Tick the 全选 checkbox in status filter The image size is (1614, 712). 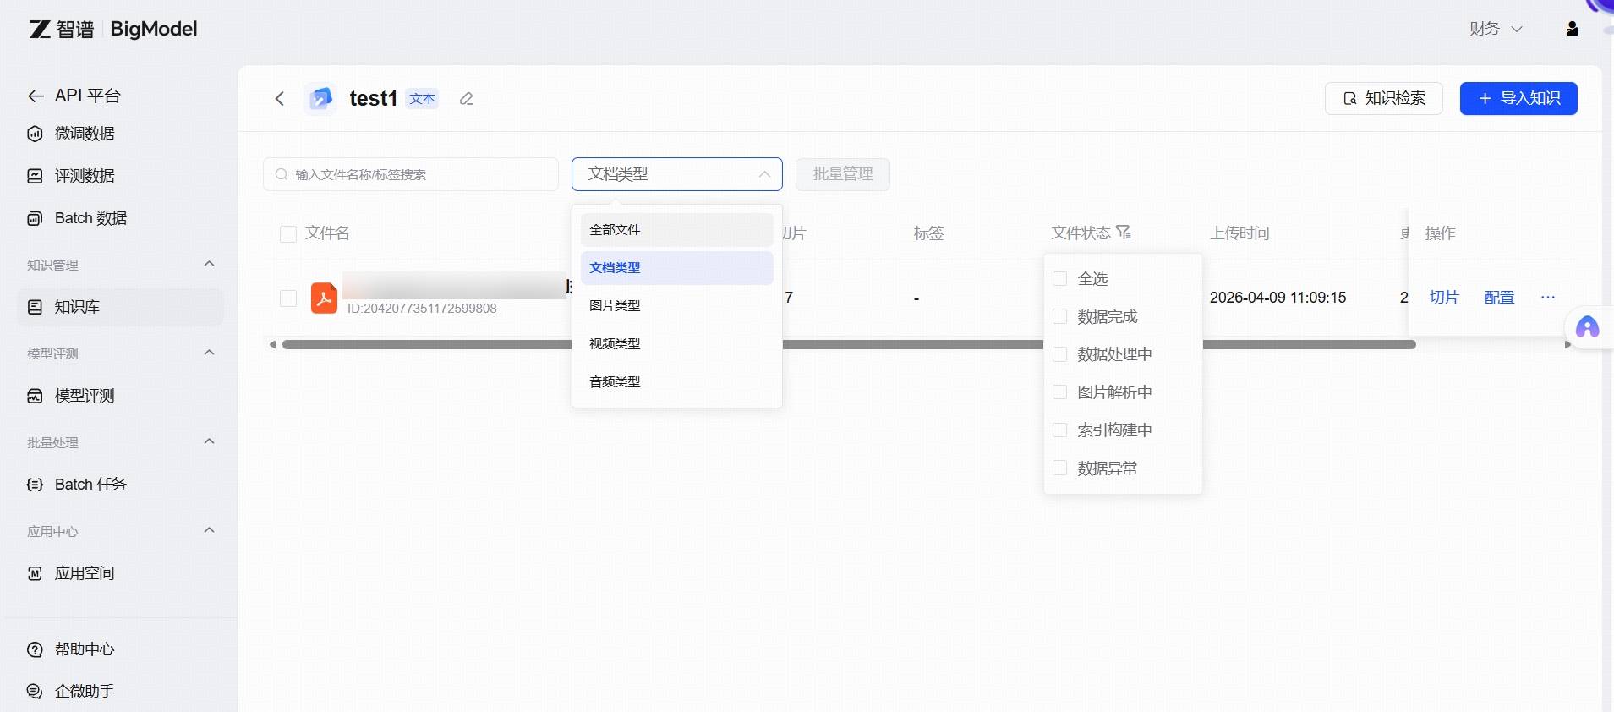tap(1059, 279)
